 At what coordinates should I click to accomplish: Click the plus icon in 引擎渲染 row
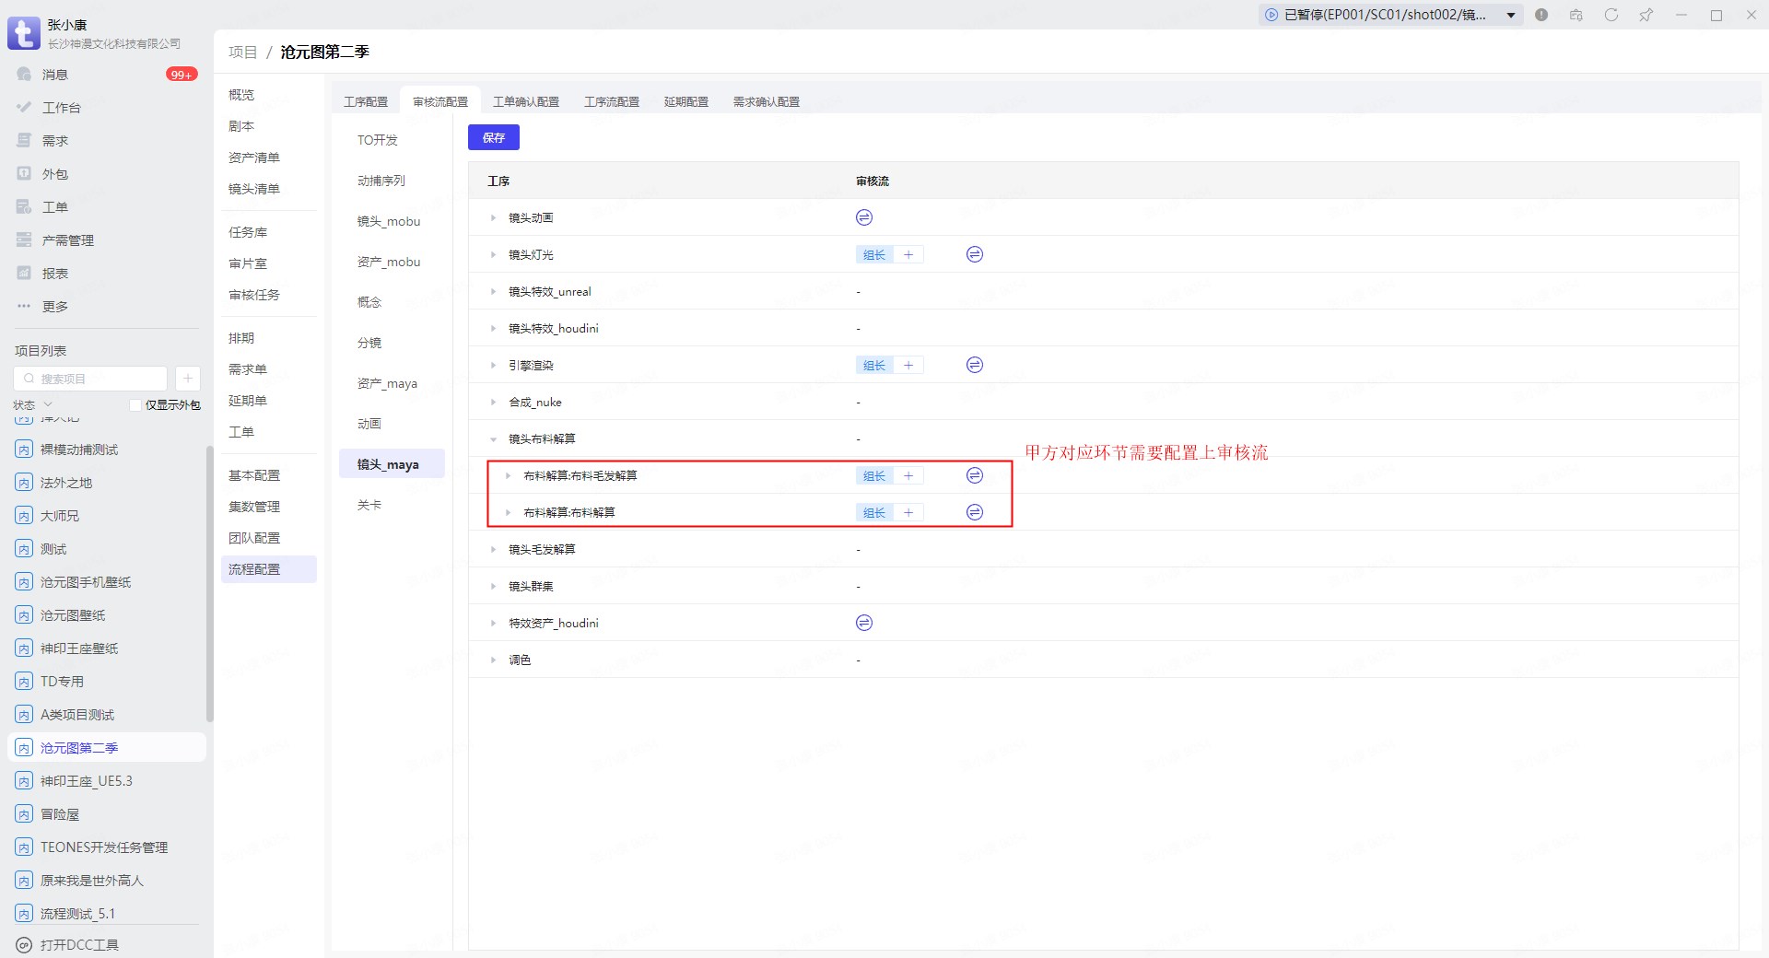coord(908,366)
